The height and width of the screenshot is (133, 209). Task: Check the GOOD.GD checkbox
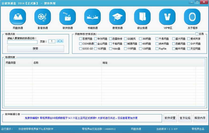tap(80, 49)
